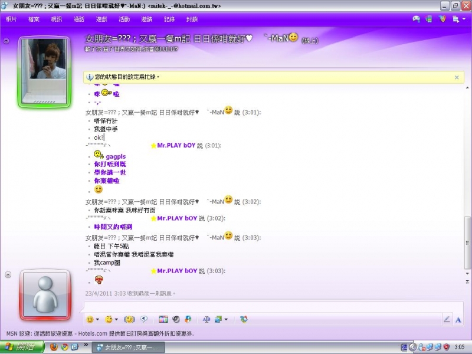Click the background picture icon
Screen dimensions: 472x354
tap(218, 319)
